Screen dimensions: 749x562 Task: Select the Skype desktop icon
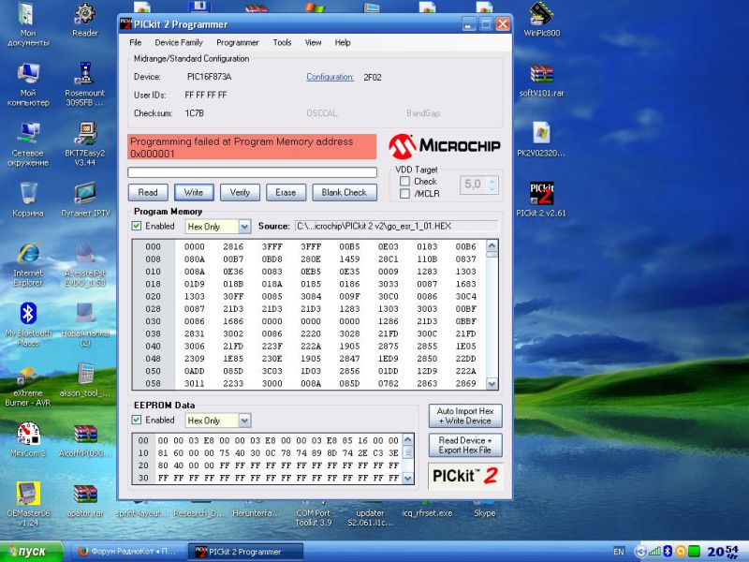click(x=484, y=512)
